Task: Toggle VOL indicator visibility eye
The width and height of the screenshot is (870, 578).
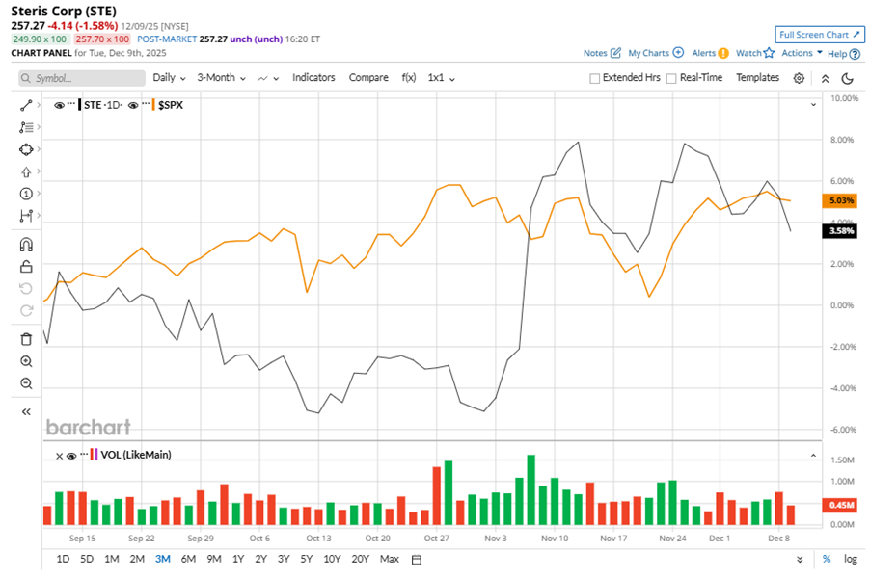Action: coord(71,456)
